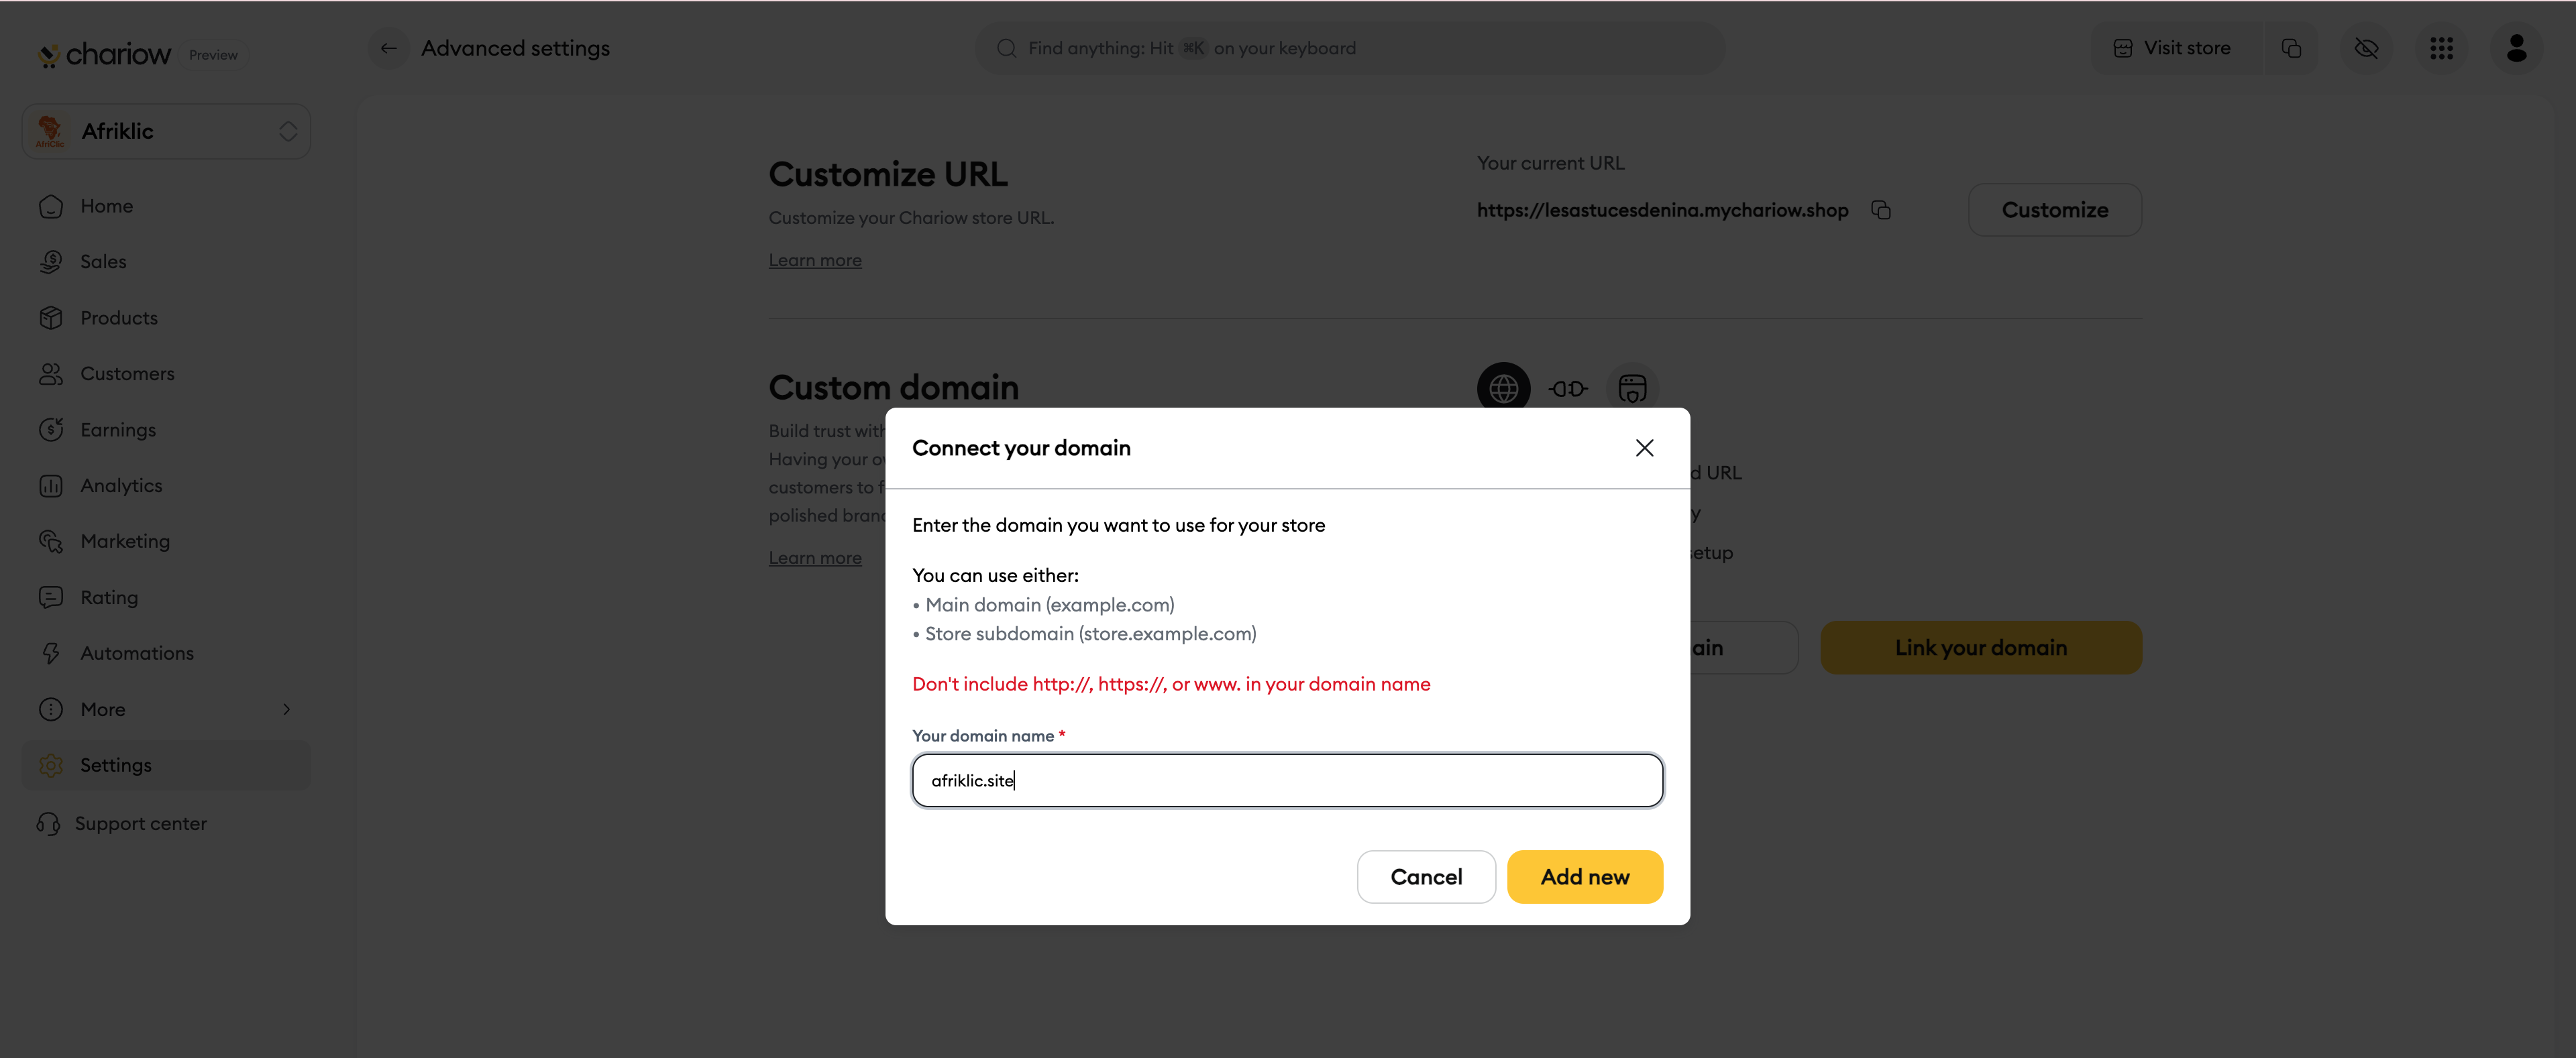Click the back arrow beside Advanced settings
Image resolution: width=2576 pixels, height=1058 pixels.
(x=388, y=48)
